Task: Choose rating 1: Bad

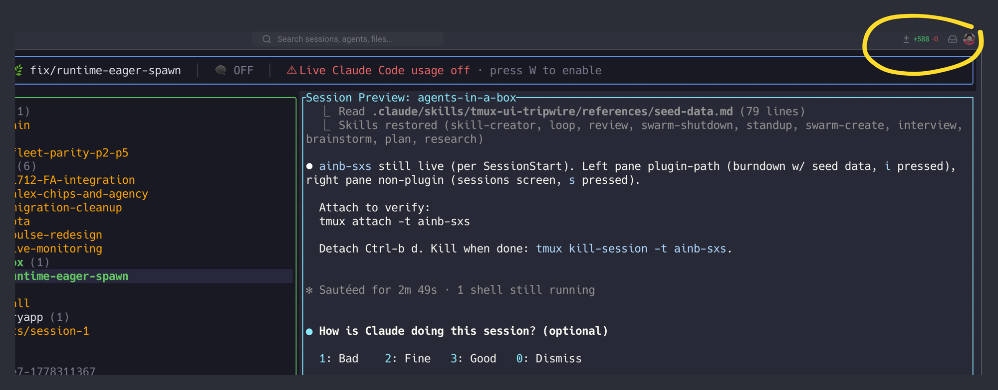Action: coord(339,359)
